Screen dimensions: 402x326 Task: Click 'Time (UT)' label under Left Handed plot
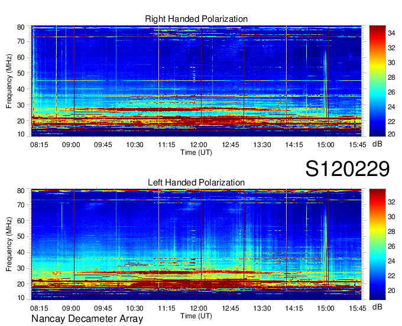[196, 316]
